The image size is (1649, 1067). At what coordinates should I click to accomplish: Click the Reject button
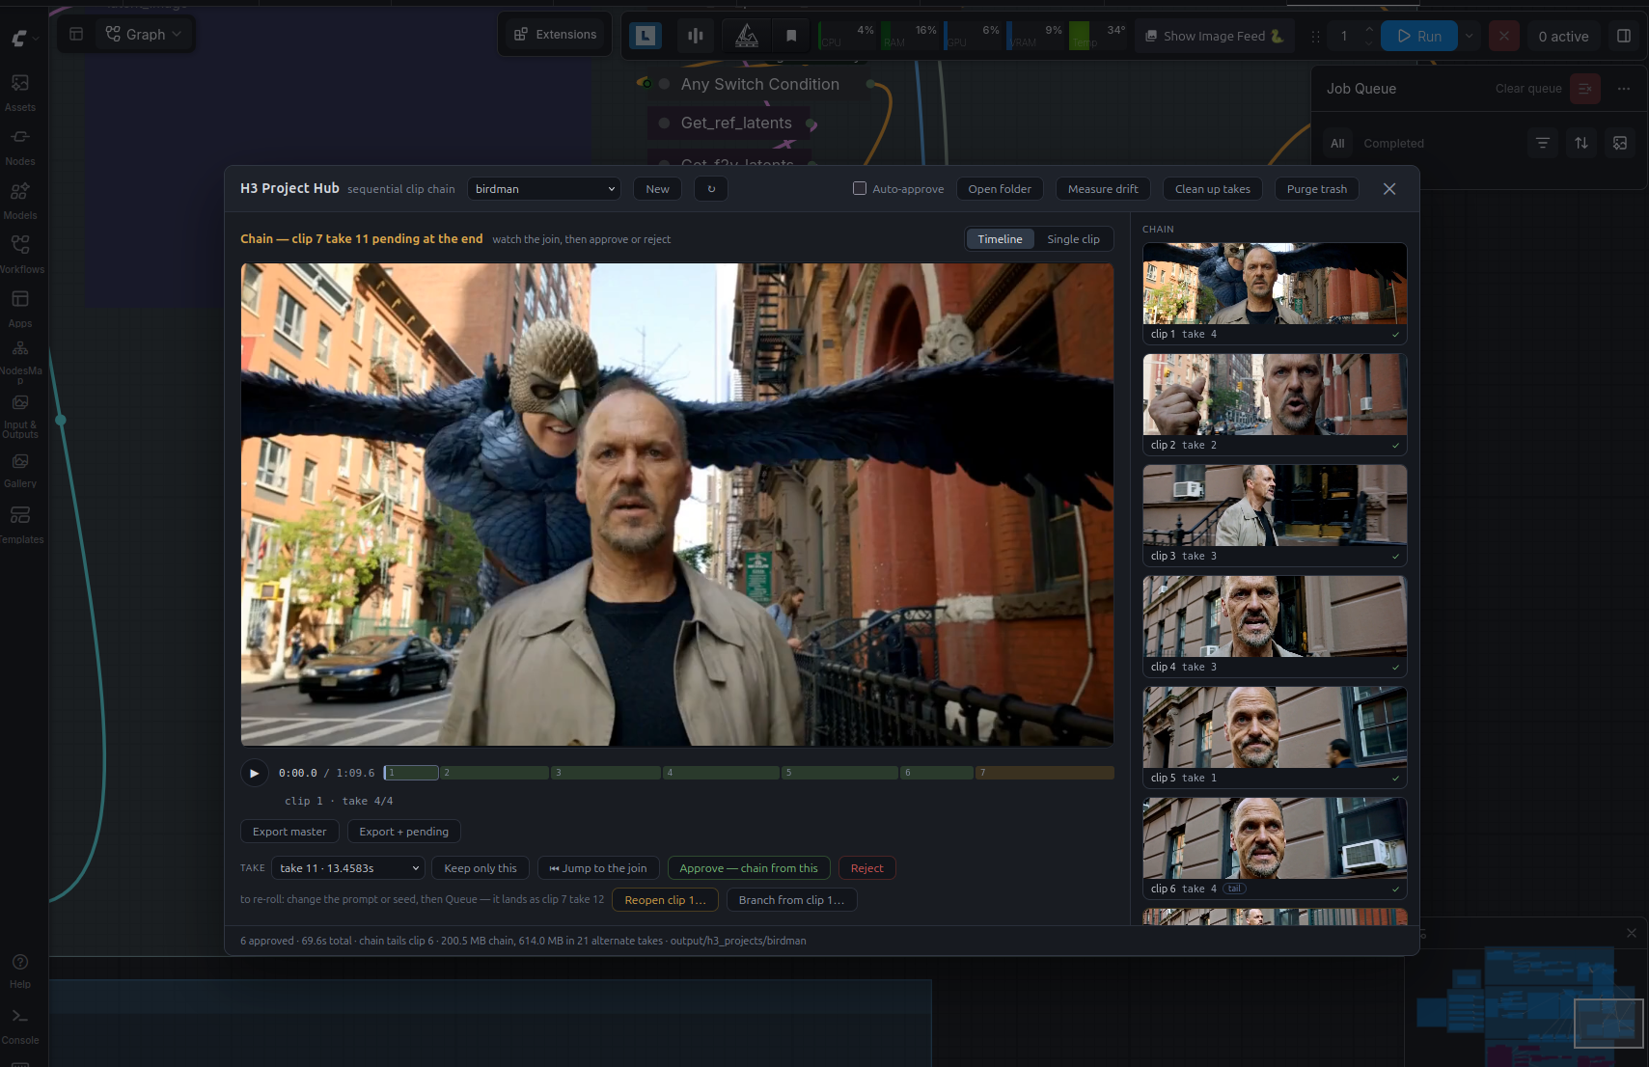[867, 868]
